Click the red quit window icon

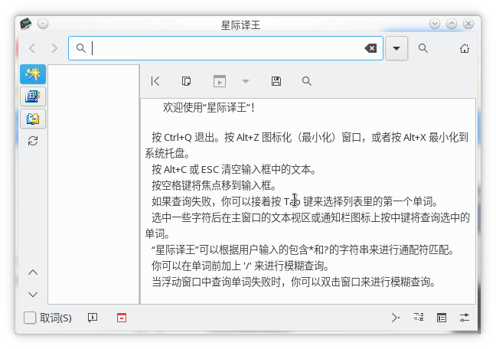[122, 318]
